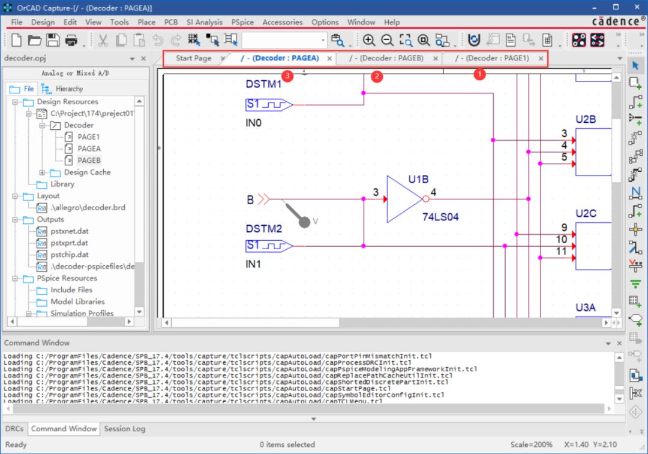Click the Zoom In magnifier icon
Screen dimensions: 648x454
pos(368,40)
